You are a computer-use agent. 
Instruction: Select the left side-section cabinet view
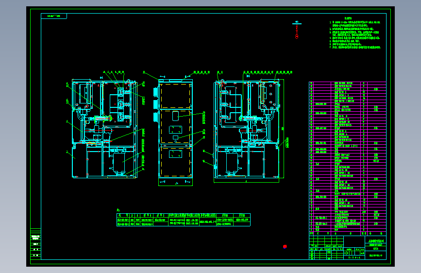coord(105,128)
